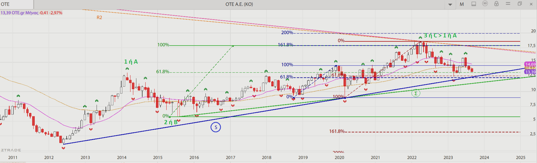Select the green 0% Fibonacci label
The height and width of the screenshot is (163, 537).
[x=166, y=116]
